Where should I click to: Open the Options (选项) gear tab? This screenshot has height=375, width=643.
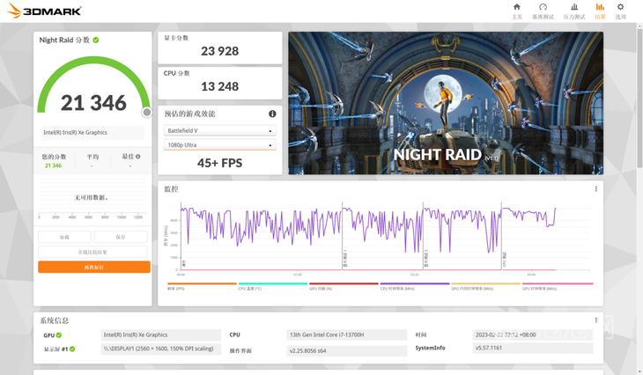[x=620, y=11]
